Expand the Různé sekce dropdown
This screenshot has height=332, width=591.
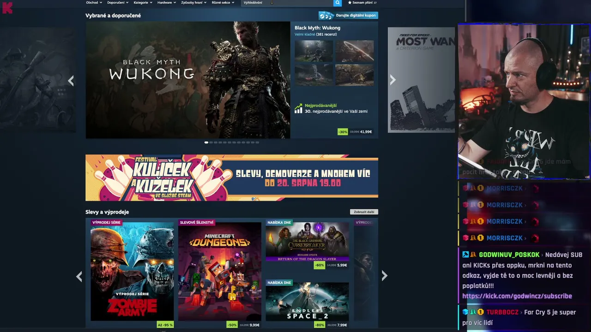coord(223,3)
